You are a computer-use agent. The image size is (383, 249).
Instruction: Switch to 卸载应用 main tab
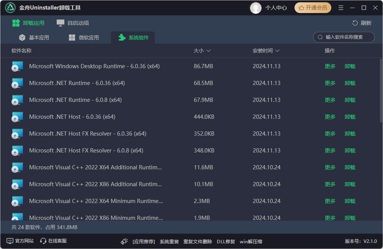28,23
